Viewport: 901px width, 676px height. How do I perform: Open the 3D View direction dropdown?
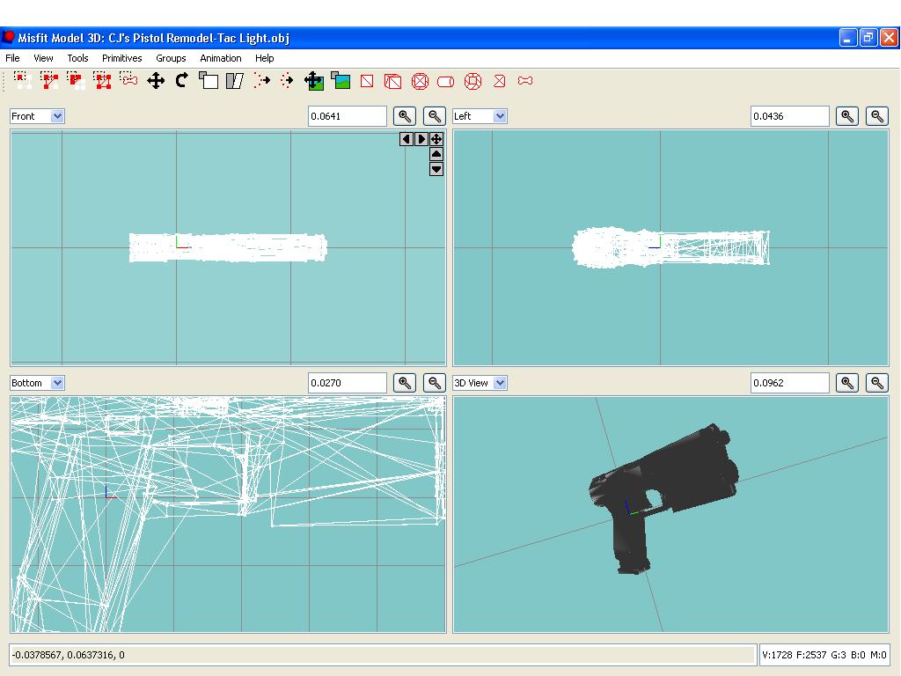point(480,383)
